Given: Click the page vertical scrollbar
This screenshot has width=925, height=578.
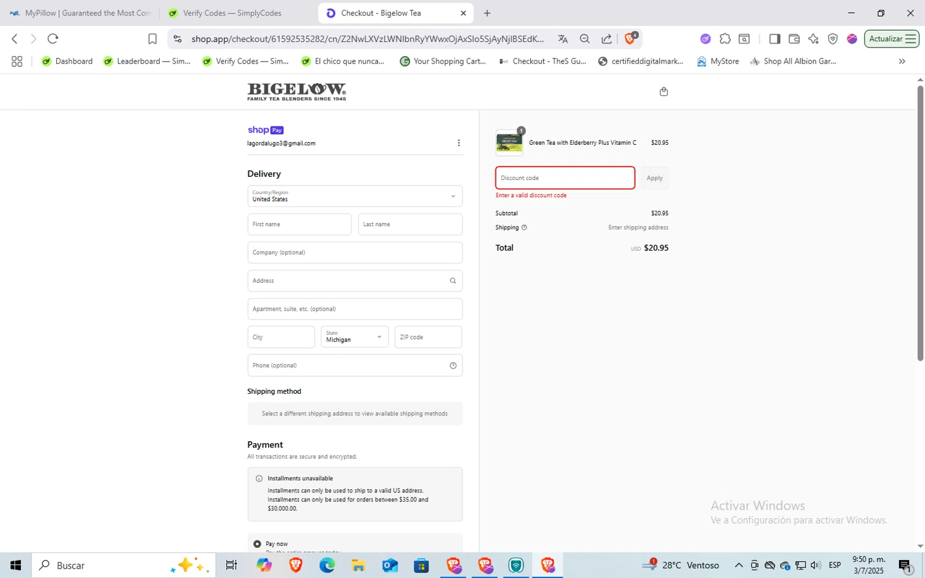Looking at the screenshot, I should [920, 222].
